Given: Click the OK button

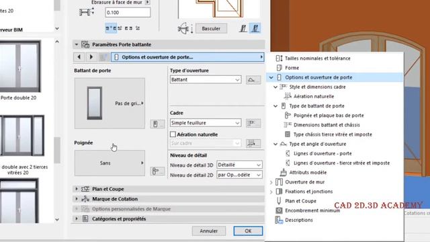Looking at the screenshot, I should [248, 231].
